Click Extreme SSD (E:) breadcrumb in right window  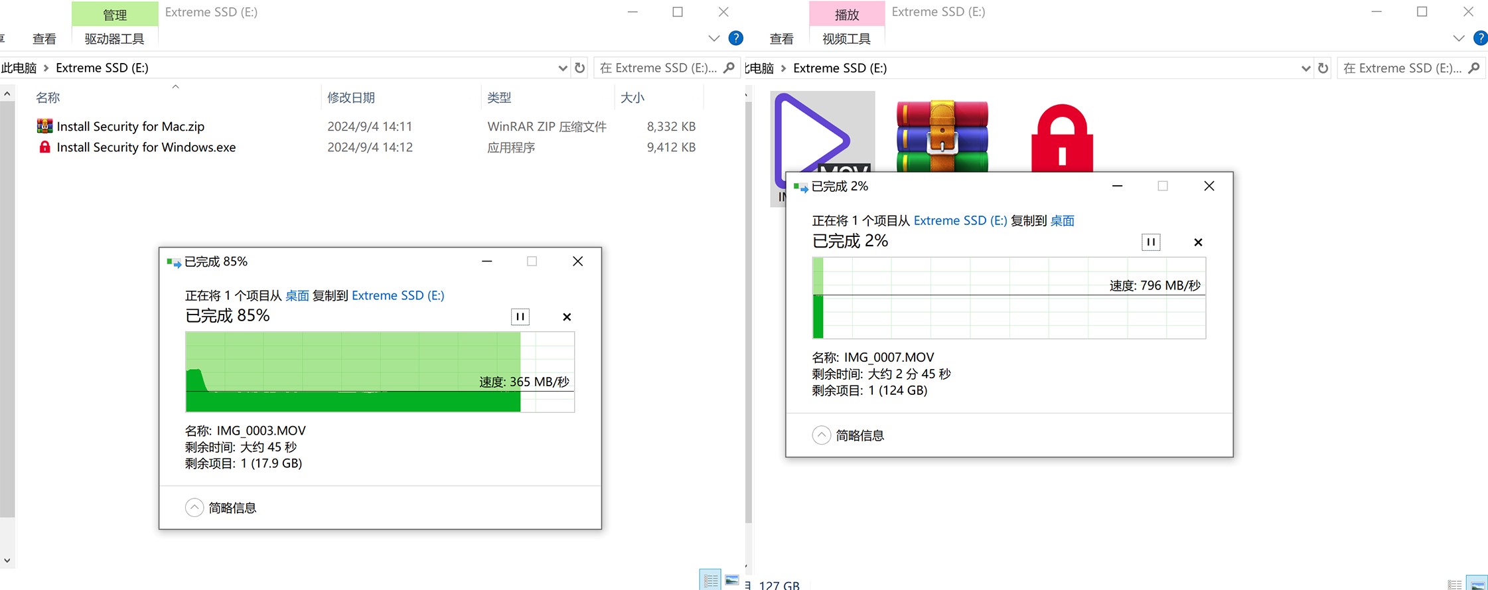[x=840, y=68]
